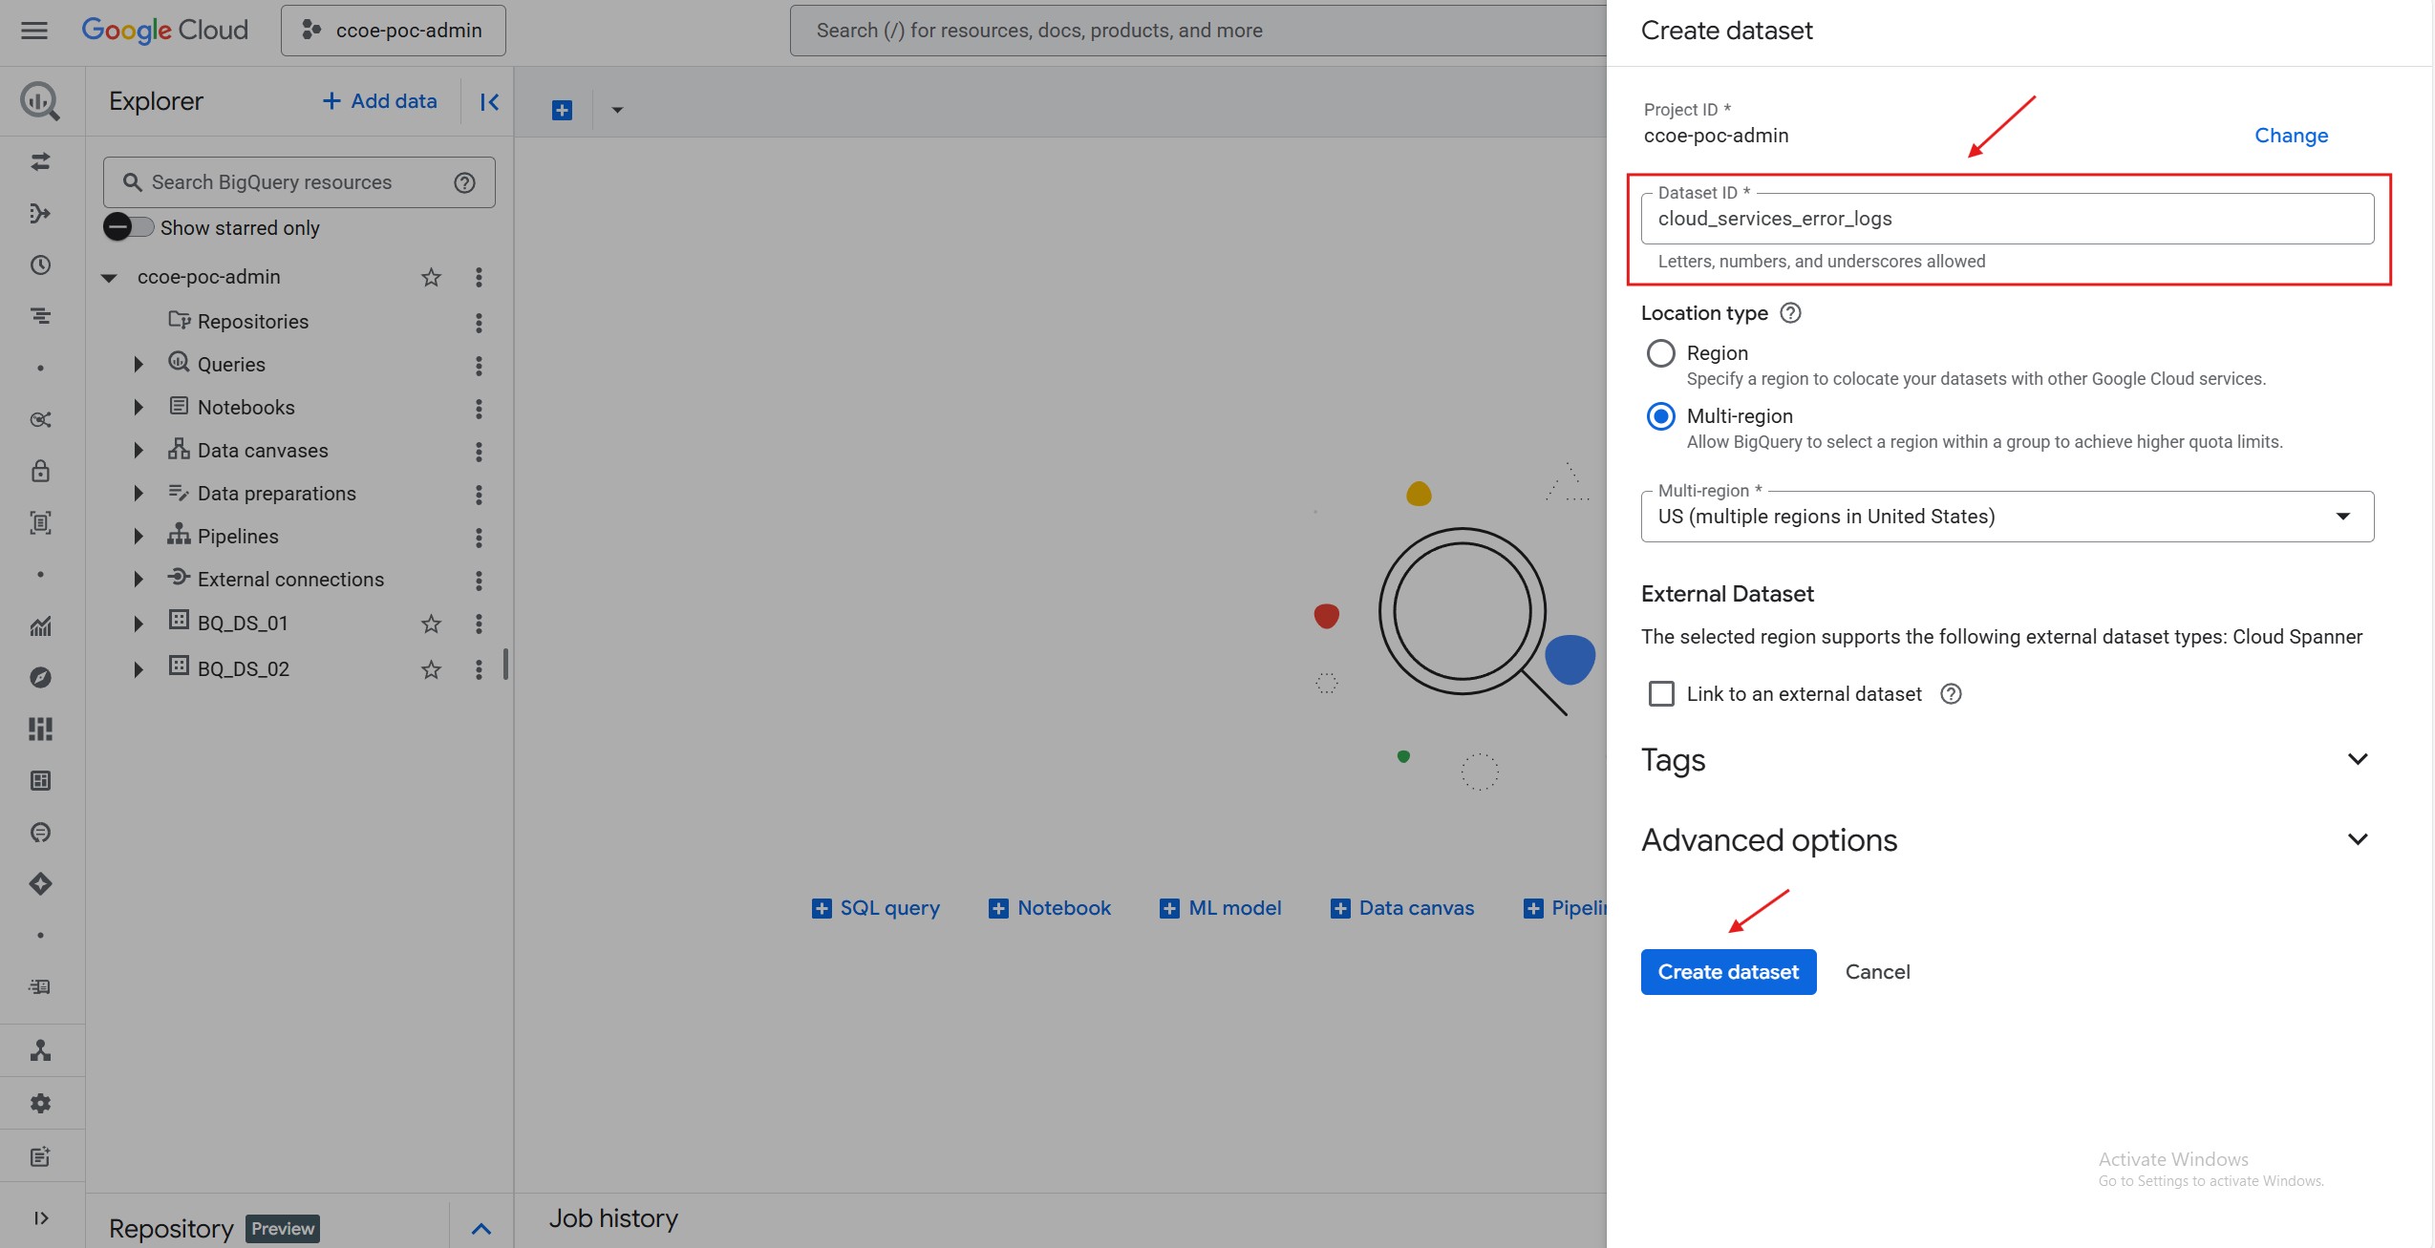Select the Pipelines tree item
This screenshot has height=1248, width=2435.
[x=237, y=537]
